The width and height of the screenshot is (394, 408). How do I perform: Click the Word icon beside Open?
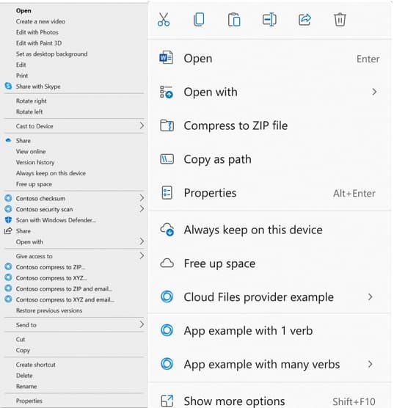[x=167, y=58]
